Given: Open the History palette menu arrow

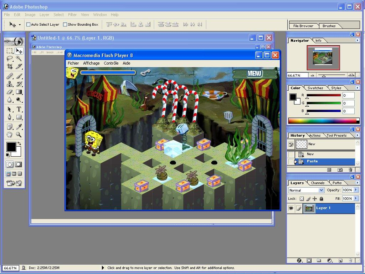Looking at the screenshot, I should click(x=357, y=135).
